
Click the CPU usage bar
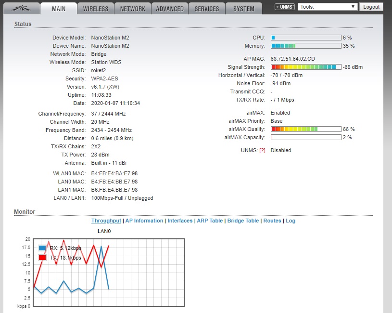point(306,38)
